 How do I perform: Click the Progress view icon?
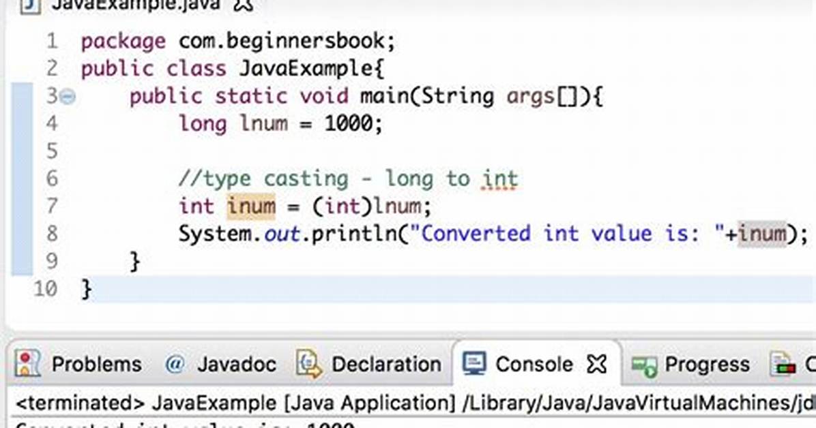pyautogui.click(x=644, y=365)
